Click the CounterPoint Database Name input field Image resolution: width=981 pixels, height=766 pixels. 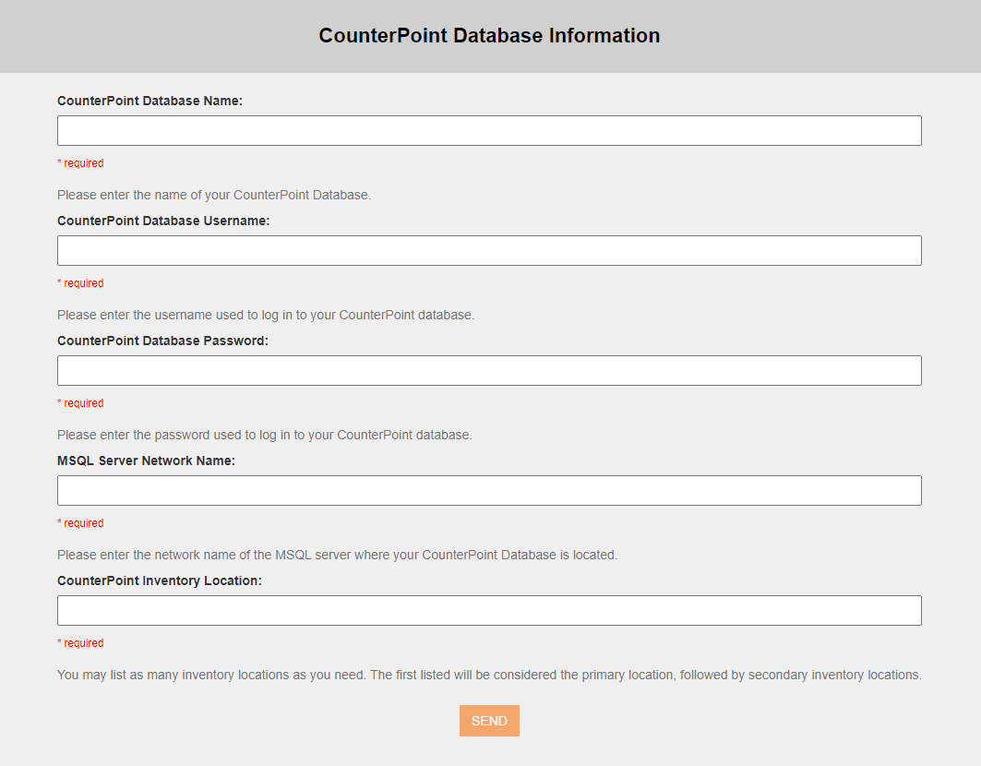click(x=489, y=131)
